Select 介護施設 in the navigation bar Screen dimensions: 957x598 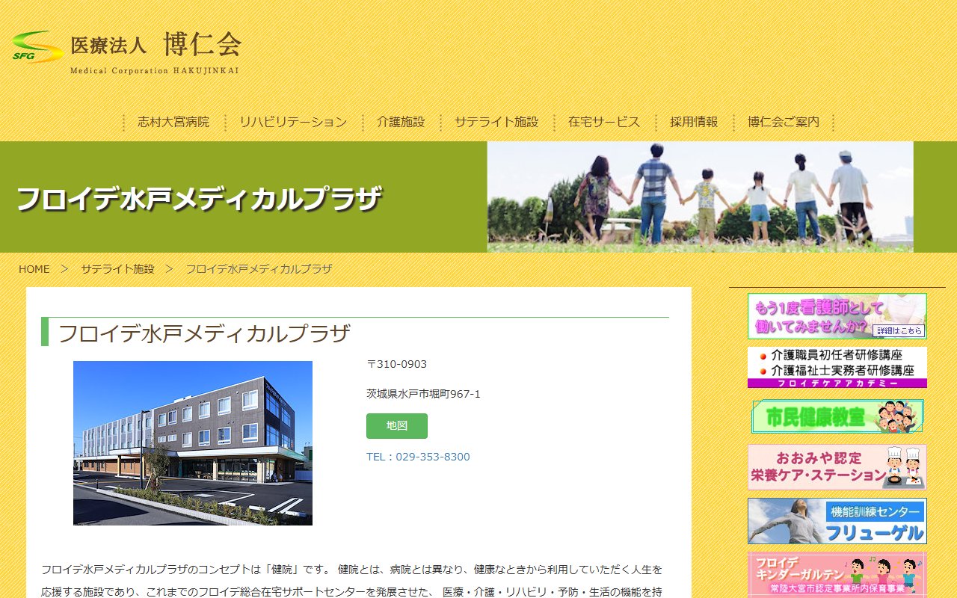click(x=401, y=122)
